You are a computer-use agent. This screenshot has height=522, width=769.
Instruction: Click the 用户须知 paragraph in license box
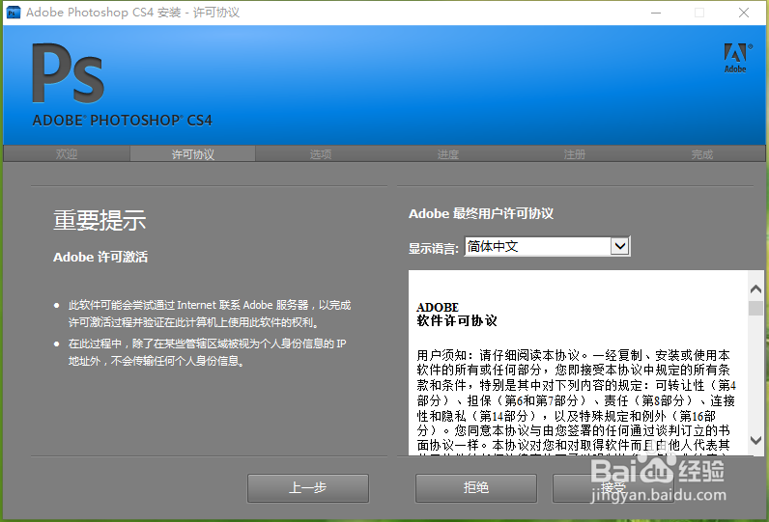(576, 400)
